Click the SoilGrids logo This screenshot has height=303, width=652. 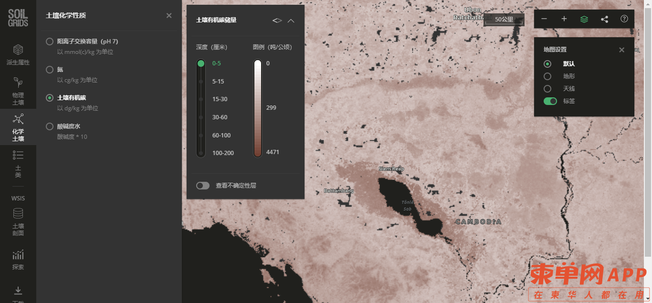pos(18,18)
